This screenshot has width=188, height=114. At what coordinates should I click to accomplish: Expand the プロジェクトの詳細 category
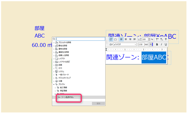click(x=54, y=42)
